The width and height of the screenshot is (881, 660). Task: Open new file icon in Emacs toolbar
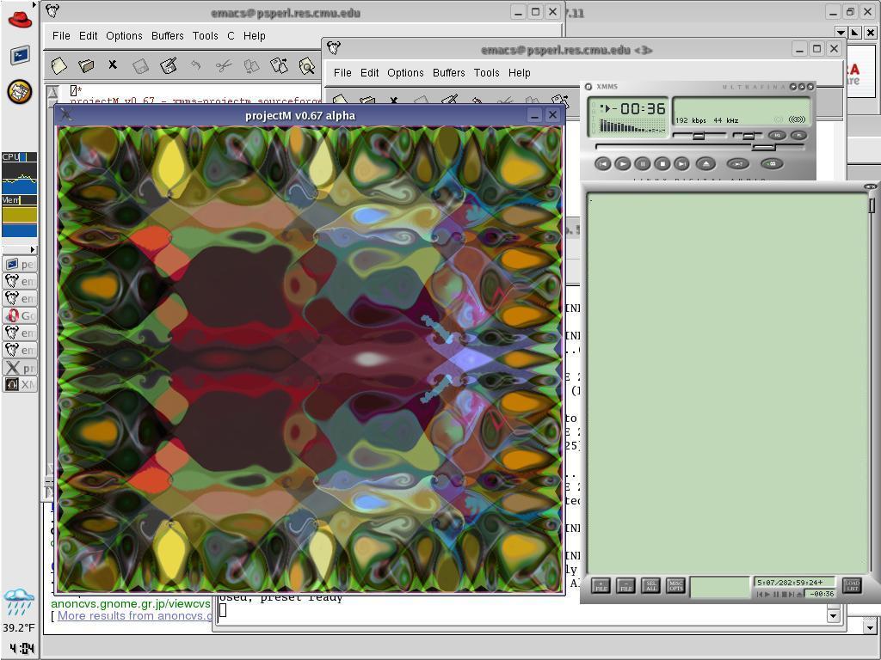(59, 65)
